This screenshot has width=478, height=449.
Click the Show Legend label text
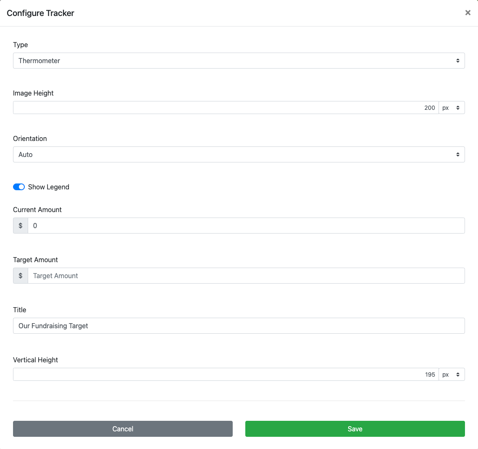(49, 187)
